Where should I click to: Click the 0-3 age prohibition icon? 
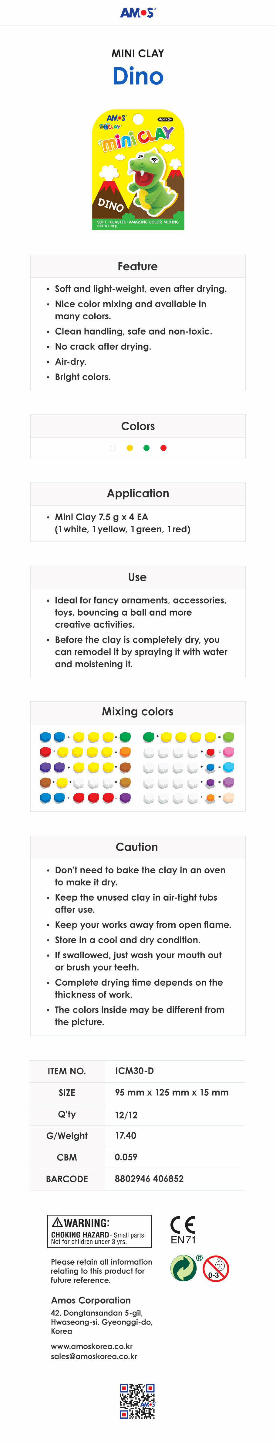216,1269
